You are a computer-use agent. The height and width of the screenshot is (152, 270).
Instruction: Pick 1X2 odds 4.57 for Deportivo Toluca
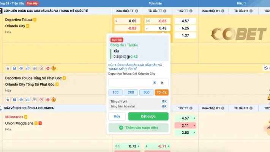pos(185,21)
